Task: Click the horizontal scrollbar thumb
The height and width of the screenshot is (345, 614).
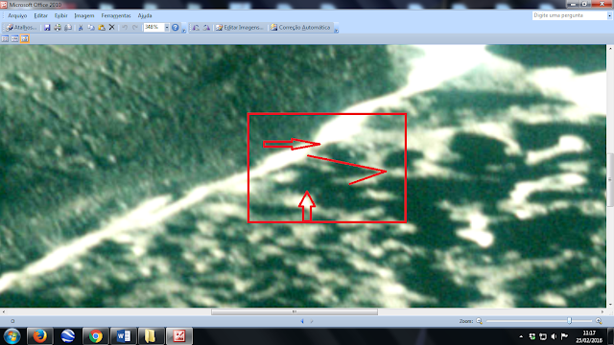Action: click(x=295, y=311)
